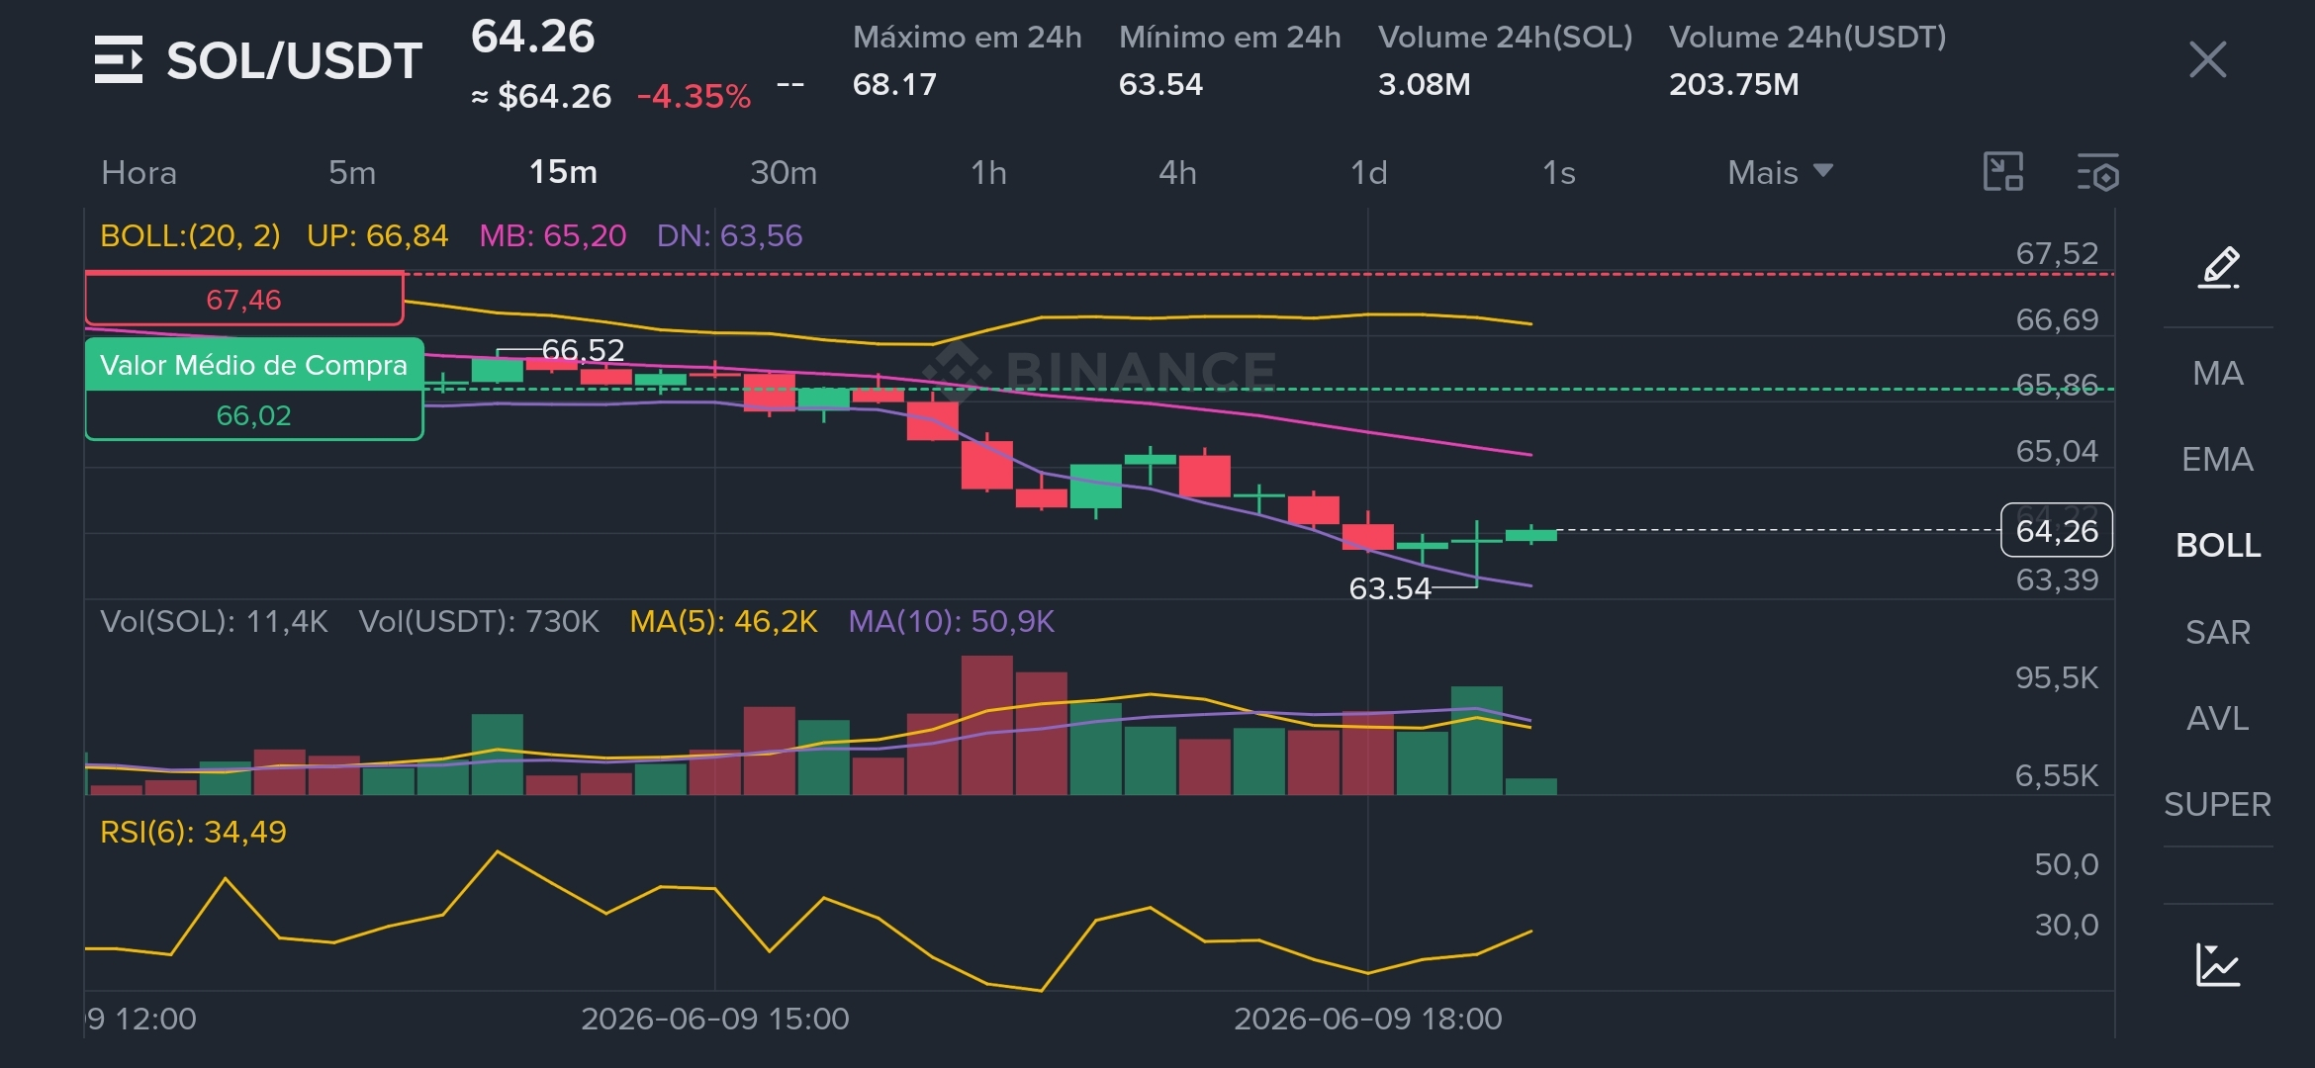The height and width of the screenshot is (1068, 2315).
Task: Toggle the EMA indicator
Action: pos(2218,459)
